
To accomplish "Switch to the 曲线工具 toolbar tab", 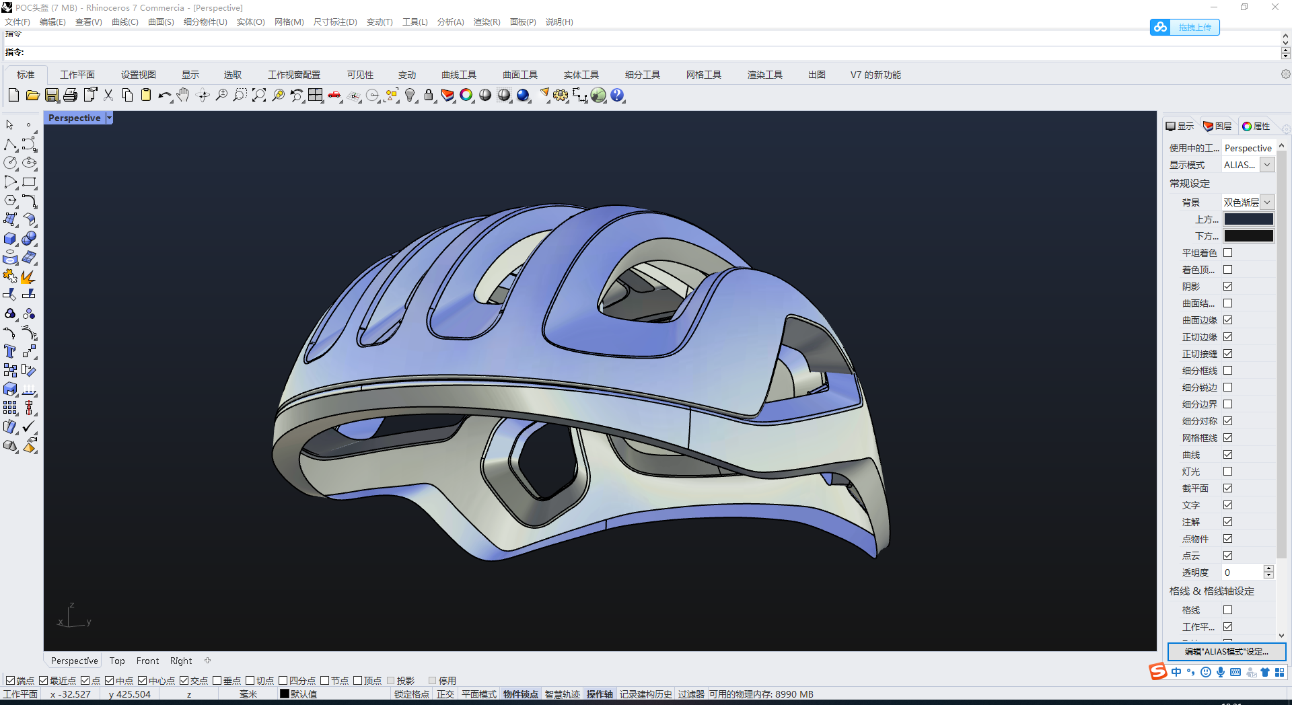I will click(x=459, y=75).
